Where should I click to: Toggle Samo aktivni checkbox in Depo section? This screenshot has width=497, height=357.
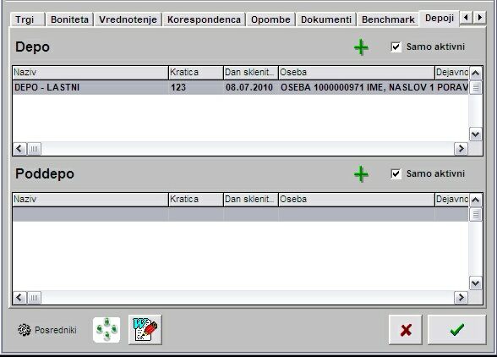point(396,47)
